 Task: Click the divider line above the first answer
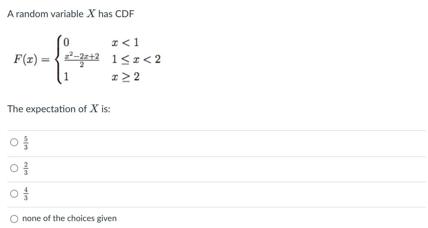click(x=211, y=130)
